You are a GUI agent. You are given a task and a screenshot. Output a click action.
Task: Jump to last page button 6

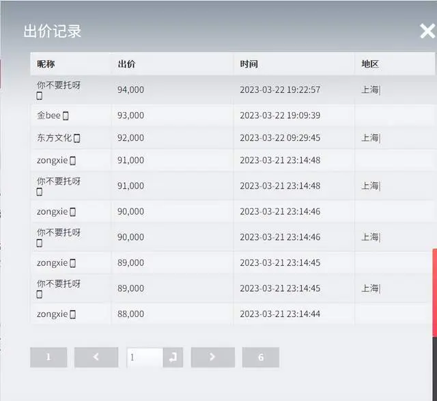(x=261, y=357)
